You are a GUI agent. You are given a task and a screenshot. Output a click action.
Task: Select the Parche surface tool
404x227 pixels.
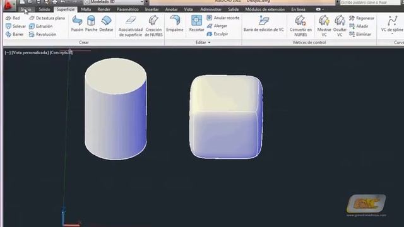coord(91,24)
